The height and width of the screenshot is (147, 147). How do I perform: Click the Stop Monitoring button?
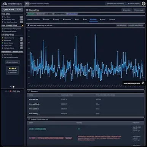121,25
